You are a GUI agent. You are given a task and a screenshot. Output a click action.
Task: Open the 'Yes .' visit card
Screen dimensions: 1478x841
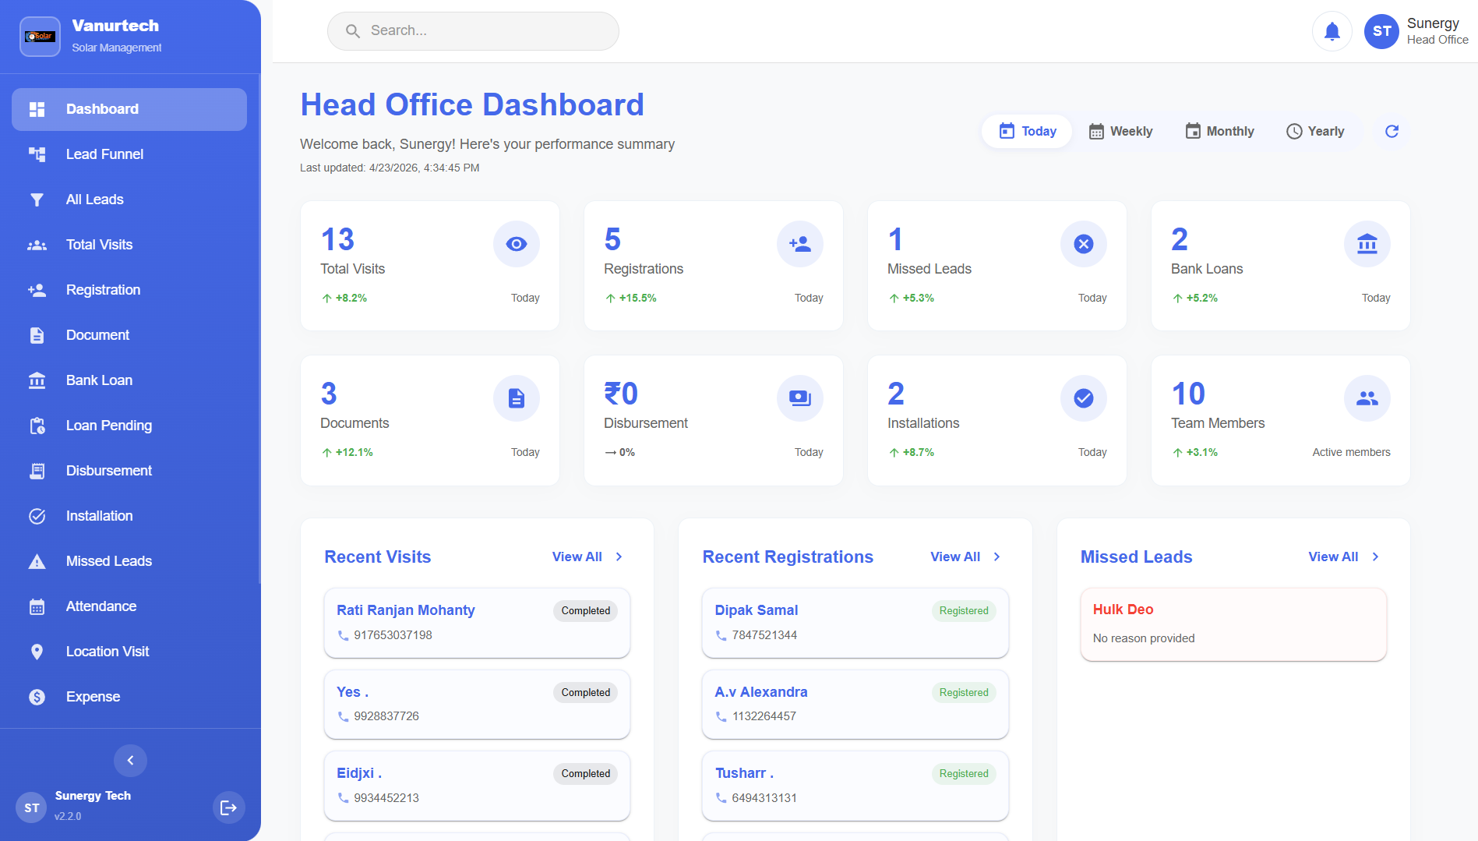[x=477, y=704]
